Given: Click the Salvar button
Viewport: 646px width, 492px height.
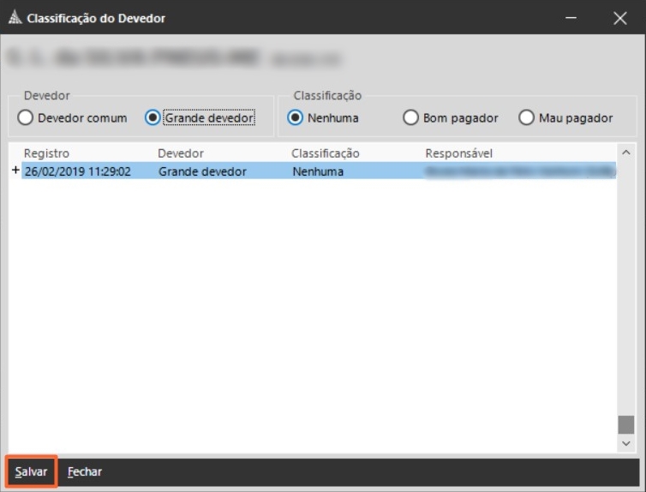Looking at the screenshot, I should coord(32,471).
